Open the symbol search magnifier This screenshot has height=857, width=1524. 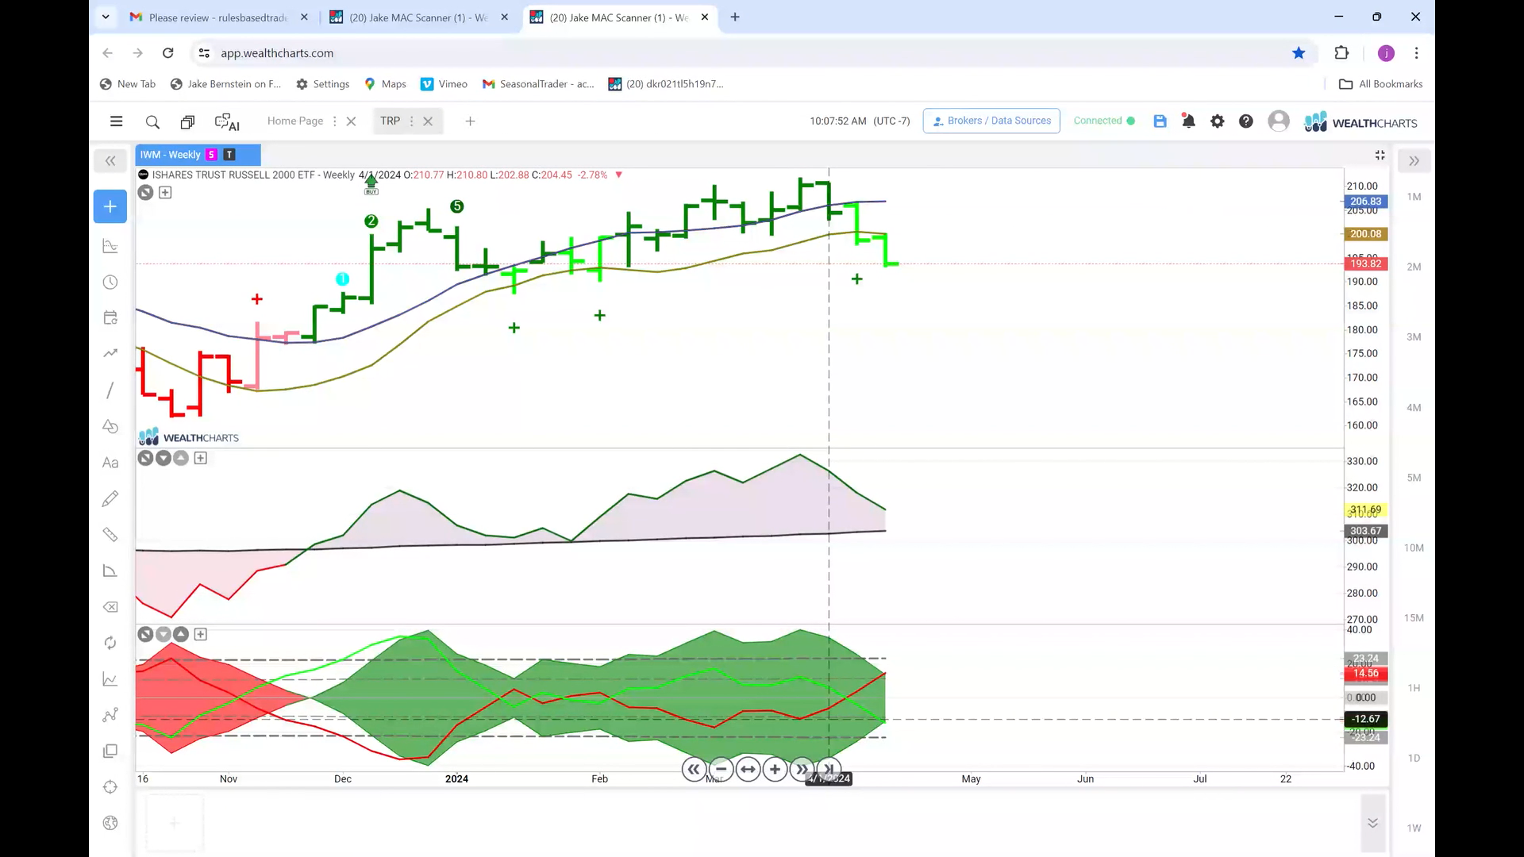point(152,121)
